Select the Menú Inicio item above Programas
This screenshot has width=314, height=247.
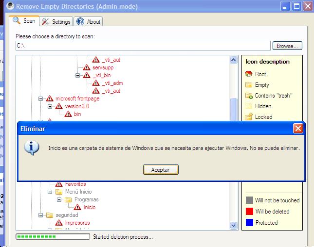pyautogui.click(x=78, y=192)
